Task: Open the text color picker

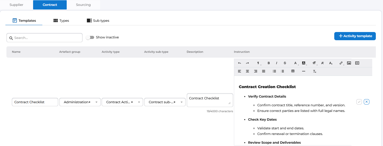Action: [296, 63]
